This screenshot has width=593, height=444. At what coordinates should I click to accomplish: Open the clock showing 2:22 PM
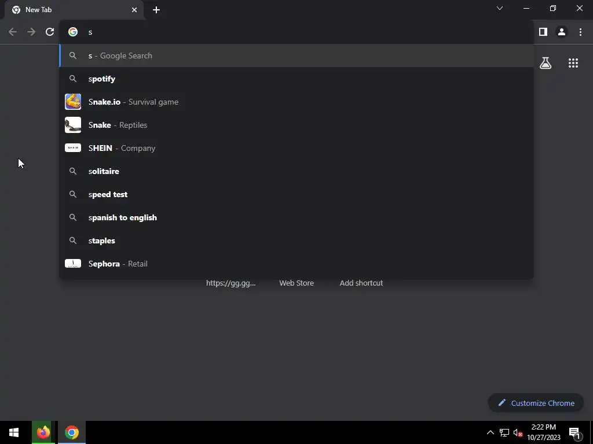(543, 432)
